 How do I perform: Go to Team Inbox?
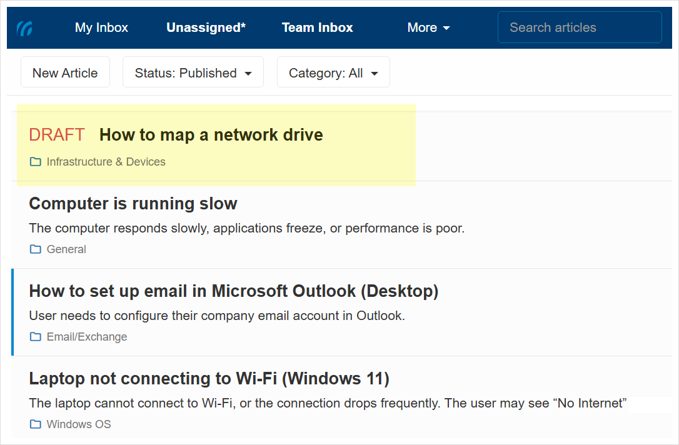317,27
